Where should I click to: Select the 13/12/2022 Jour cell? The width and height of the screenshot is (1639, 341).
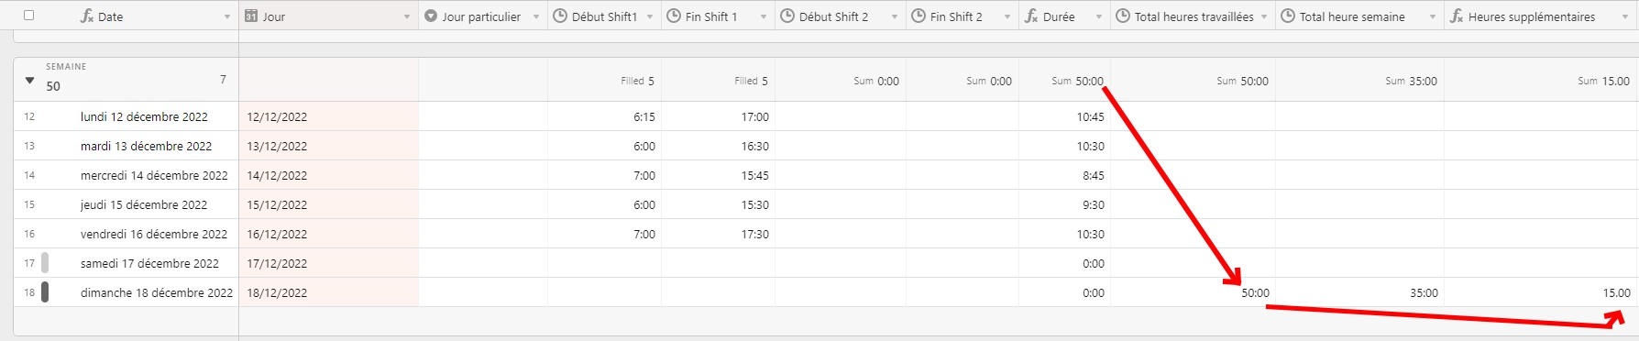point(328,146)
